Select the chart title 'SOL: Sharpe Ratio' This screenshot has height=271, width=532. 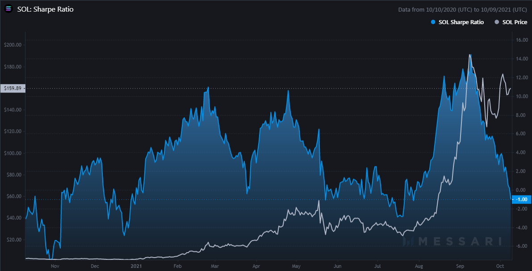click(x=46, y=9)
